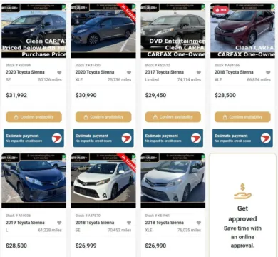278x257 pixels.
Task: Open the 2019 Toyota Sienna title link
Action: (25, 223)
